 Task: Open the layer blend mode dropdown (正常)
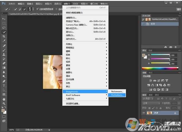point(151,103)
